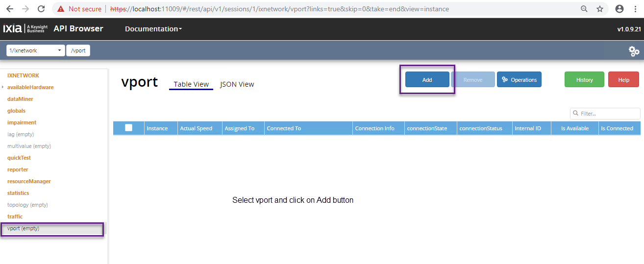Open the Documentation dropdown menu
Image resolution: width=644 pixels, height=264 pixels.
pyautogui.click(x=153, y=29)
